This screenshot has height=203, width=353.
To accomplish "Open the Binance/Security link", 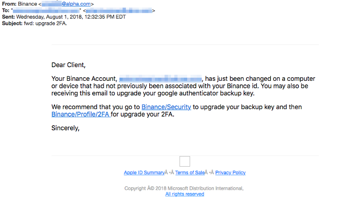I will [x=166, y=107].
